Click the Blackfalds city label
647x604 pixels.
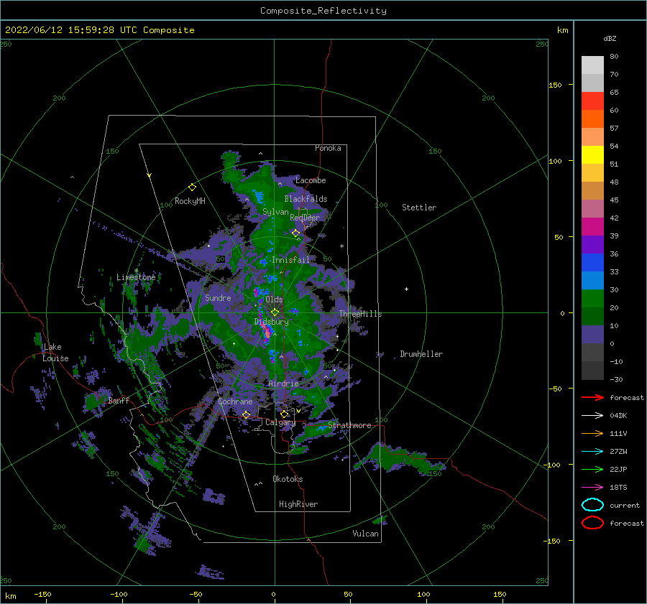pos(306,199)
